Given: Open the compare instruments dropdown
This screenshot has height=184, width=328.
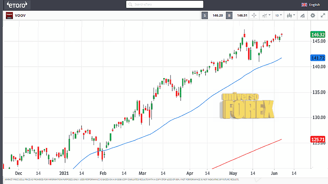Looking at the screenshot, I should 266,15.
